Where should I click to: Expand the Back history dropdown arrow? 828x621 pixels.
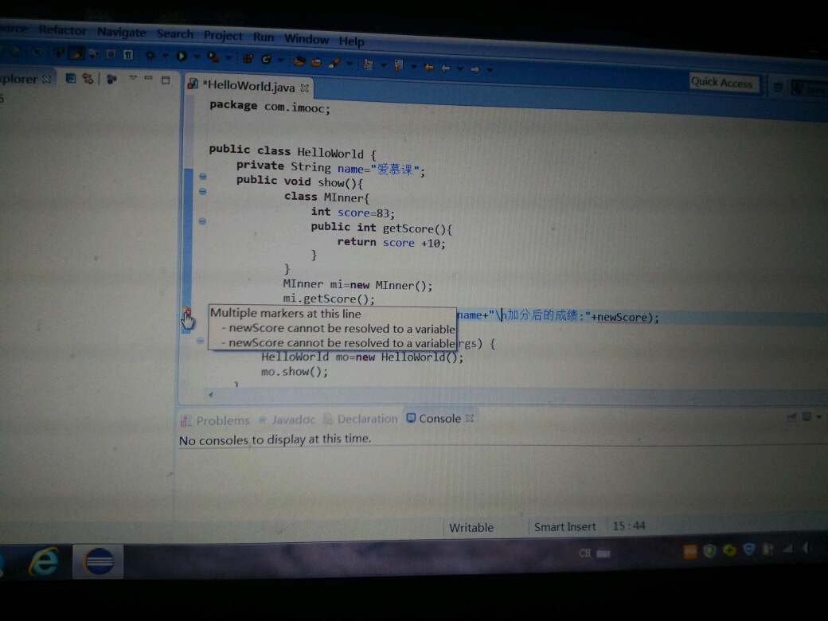(x=460, y=68)
